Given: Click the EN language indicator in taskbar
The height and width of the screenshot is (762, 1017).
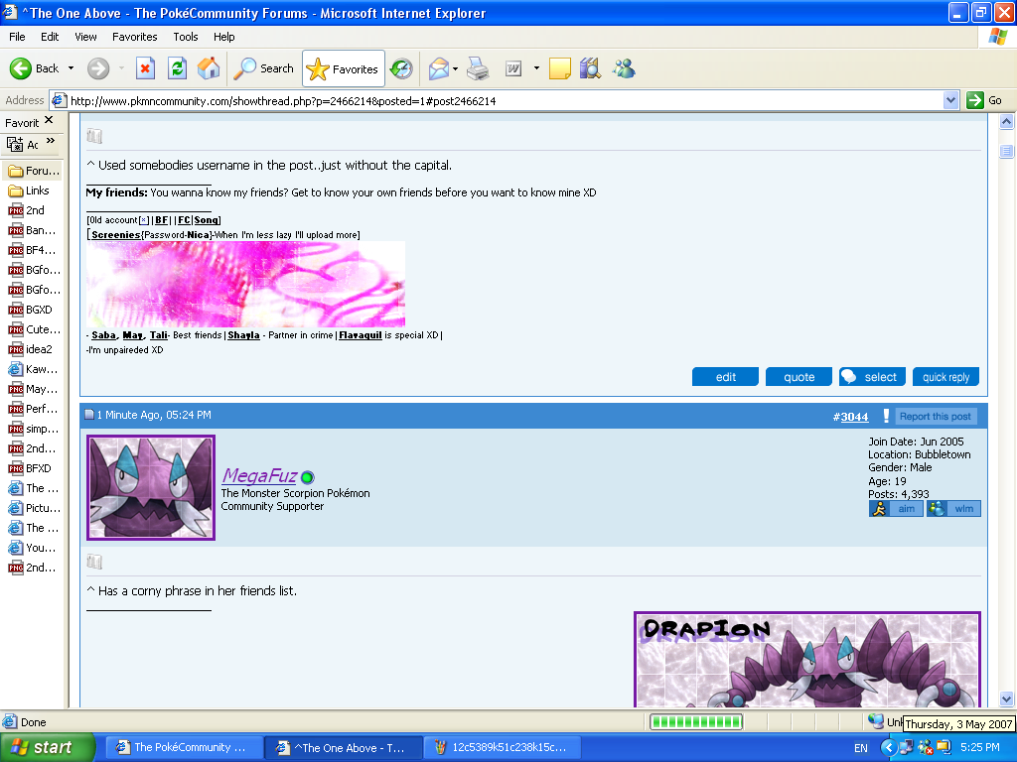Looking at the screenshot, I should (861, 748).
